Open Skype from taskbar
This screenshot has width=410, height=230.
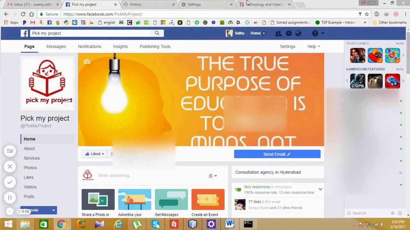click(x=156, y=224)
